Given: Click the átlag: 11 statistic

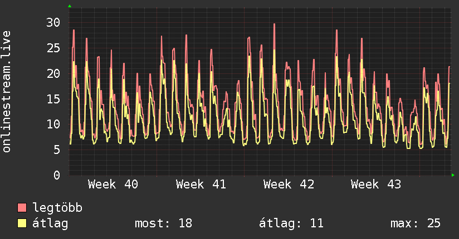Looking at the screenshot, I should pyautogui.click(x=291, y=223).
